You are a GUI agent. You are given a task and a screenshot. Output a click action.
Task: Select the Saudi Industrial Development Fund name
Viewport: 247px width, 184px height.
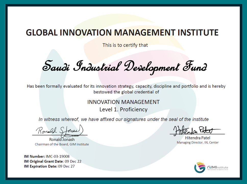tap(125, 67)
